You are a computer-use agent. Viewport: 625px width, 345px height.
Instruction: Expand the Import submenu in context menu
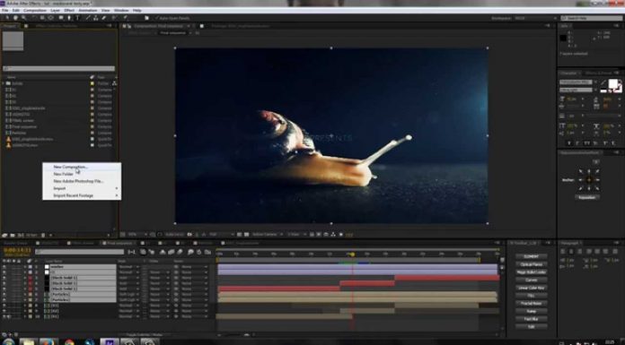point(82,188)
